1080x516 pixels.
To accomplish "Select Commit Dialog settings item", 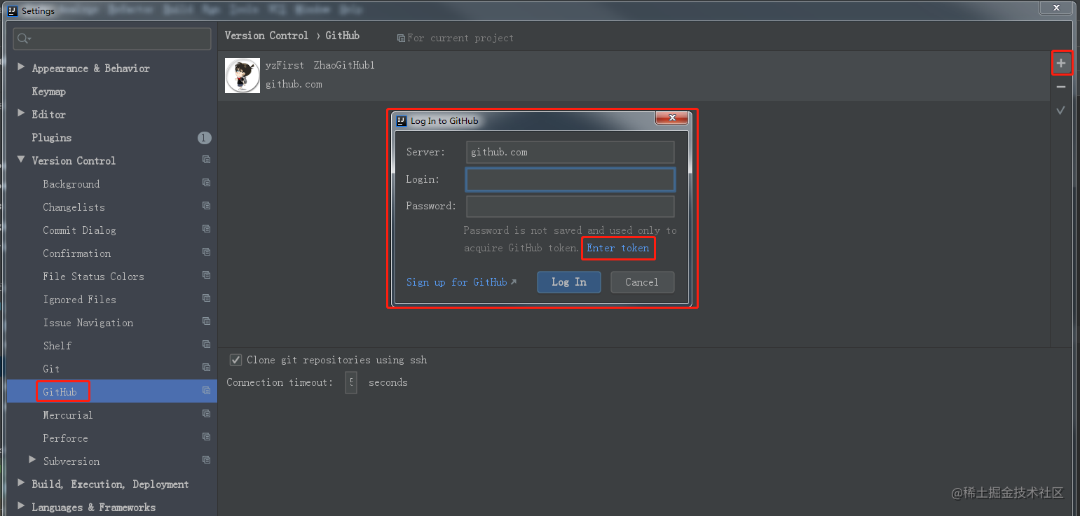I will pyautogui.click(x=79, y=230).
